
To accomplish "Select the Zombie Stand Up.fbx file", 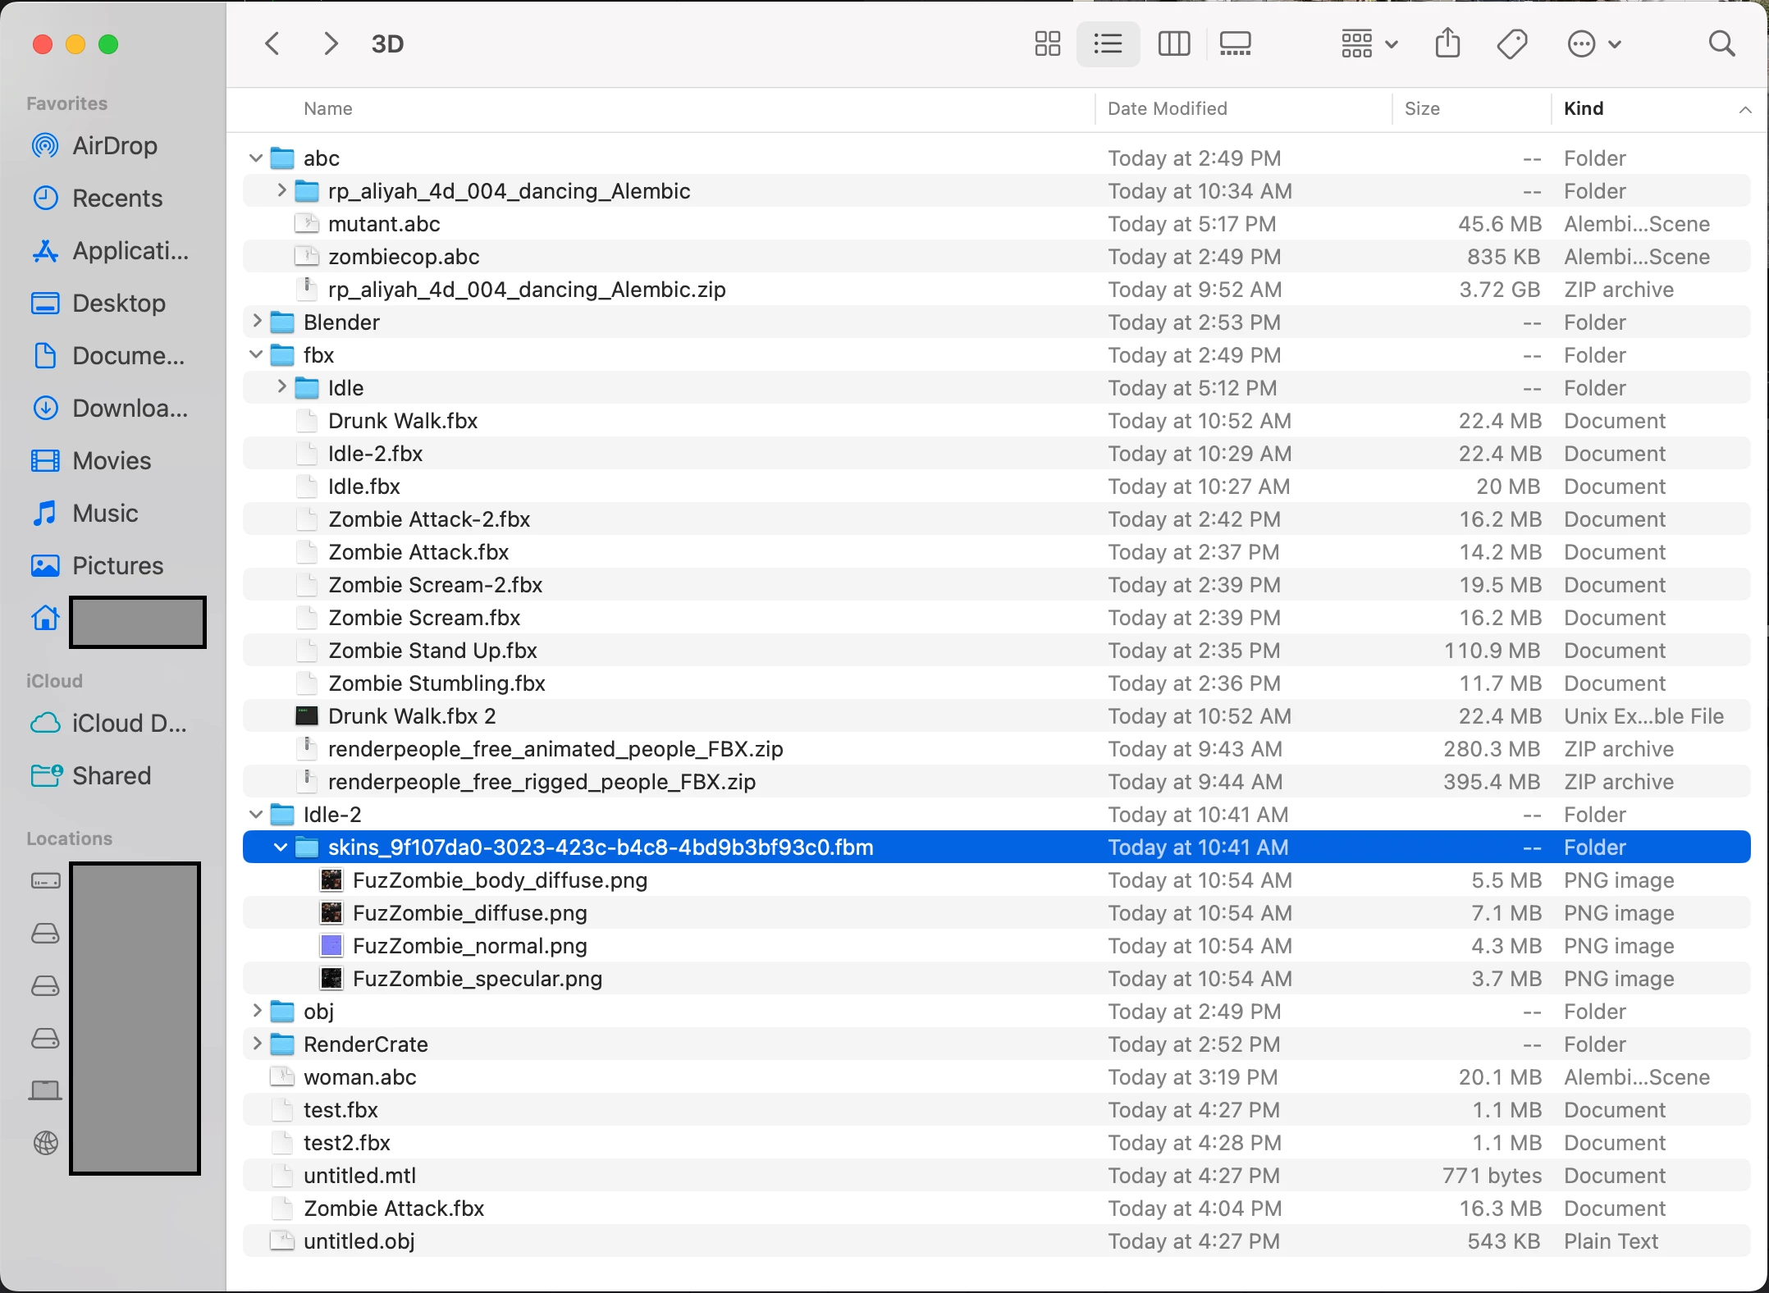I will 432,650.
